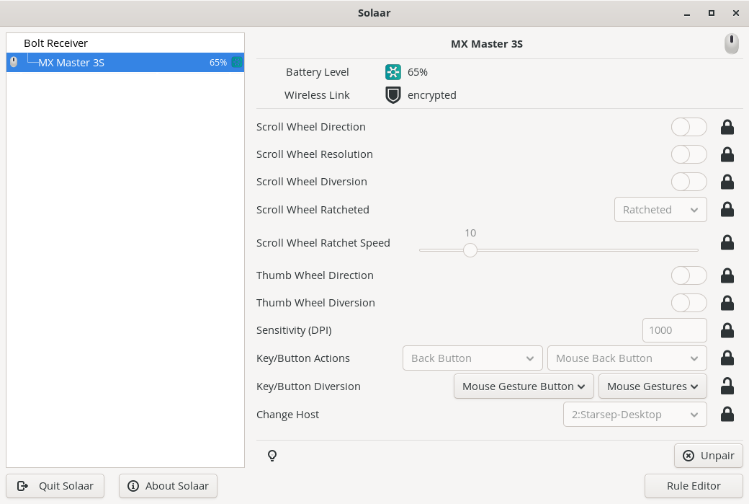
Task: Click the battery level status icon
Action: pos(393,72)
